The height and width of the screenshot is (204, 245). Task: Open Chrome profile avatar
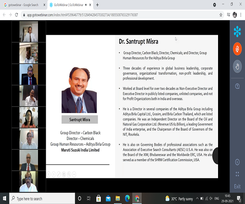(x=234, y=15)
